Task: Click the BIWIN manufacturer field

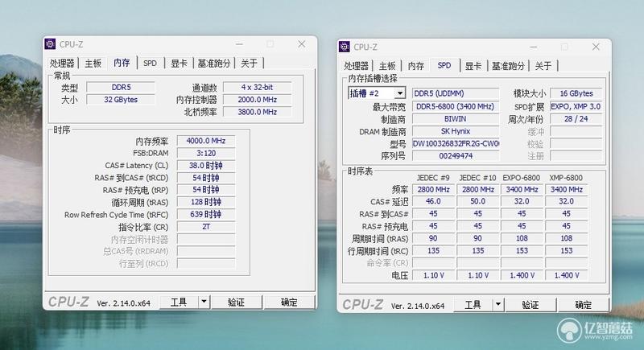Action: pos(456,118)
